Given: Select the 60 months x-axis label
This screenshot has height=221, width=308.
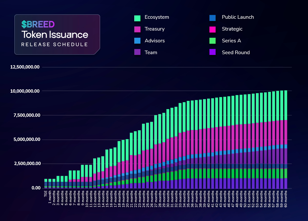Looking at the screenshot, I should pos(285,198).
